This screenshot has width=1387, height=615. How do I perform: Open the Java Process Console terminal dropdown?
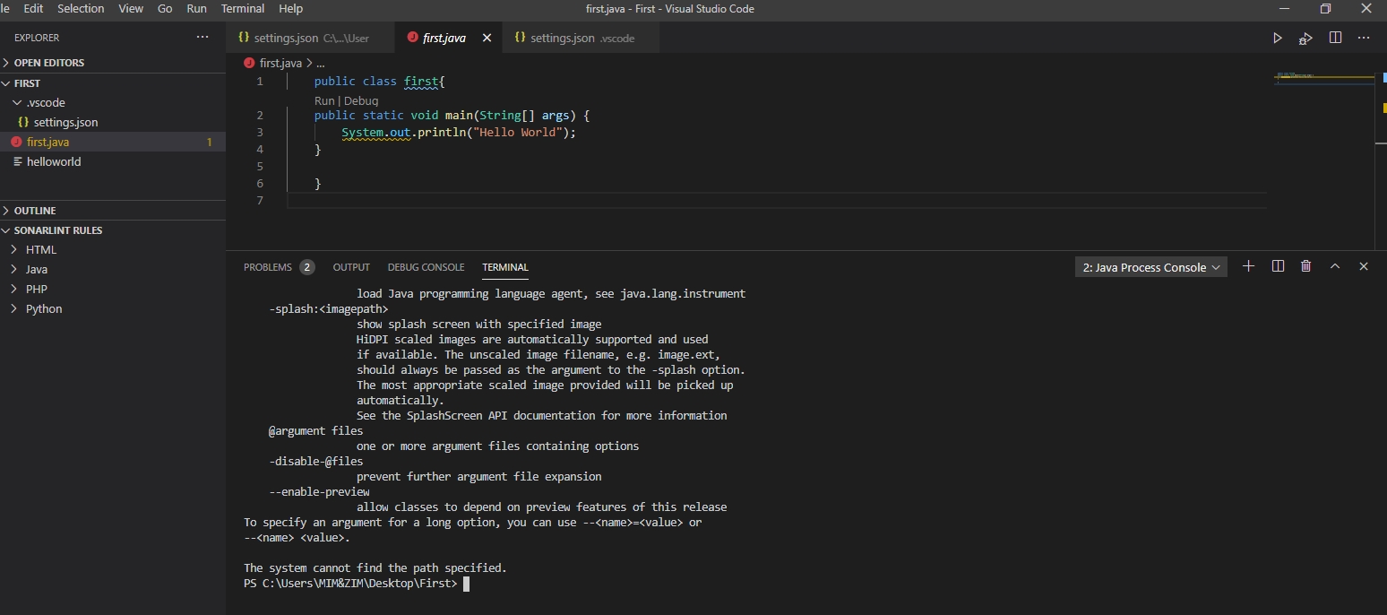1150,267
